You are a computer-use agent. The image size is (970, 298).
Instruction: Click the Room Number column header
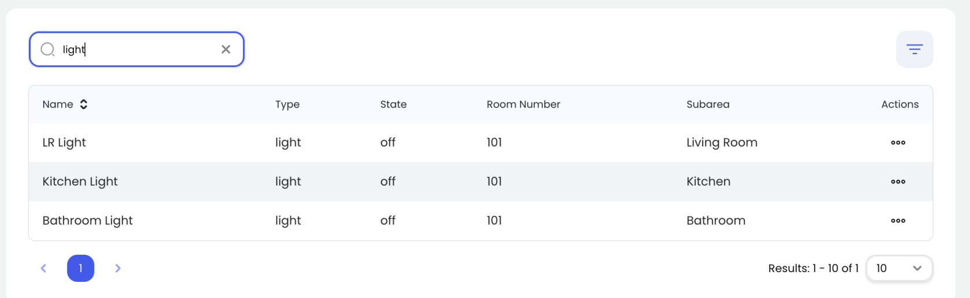tap(523, 105)
